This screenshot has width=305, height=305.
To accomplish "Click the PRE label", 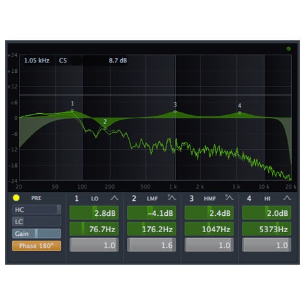I will click(36, 198).
